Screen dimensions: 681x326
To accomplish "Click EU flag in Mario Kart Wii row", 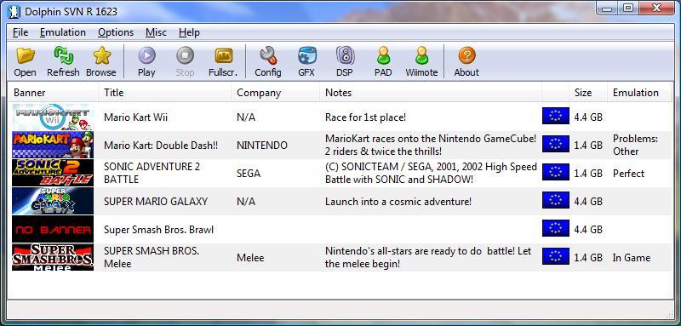I will point(556,116).
